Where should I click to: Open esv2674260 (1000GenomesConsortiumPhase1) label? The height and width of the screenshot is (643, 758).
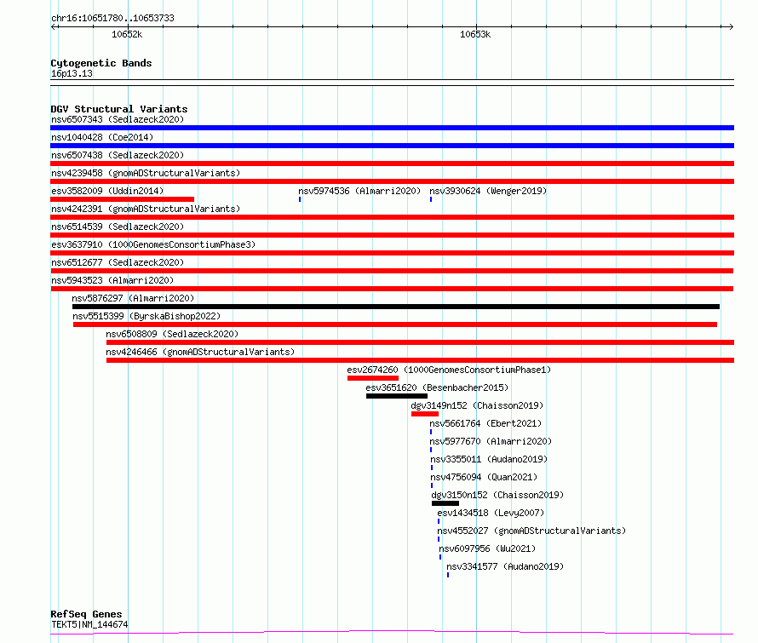449,370
